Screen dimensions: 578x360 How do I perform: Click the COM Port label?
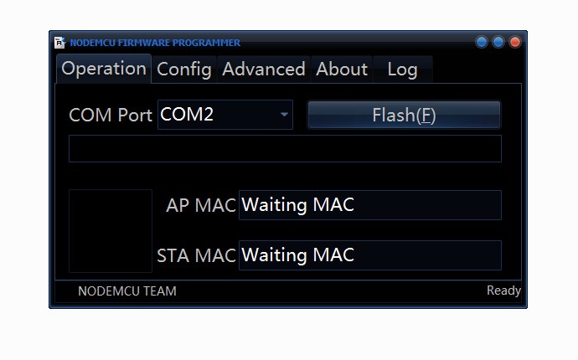(x=111, y=115)
